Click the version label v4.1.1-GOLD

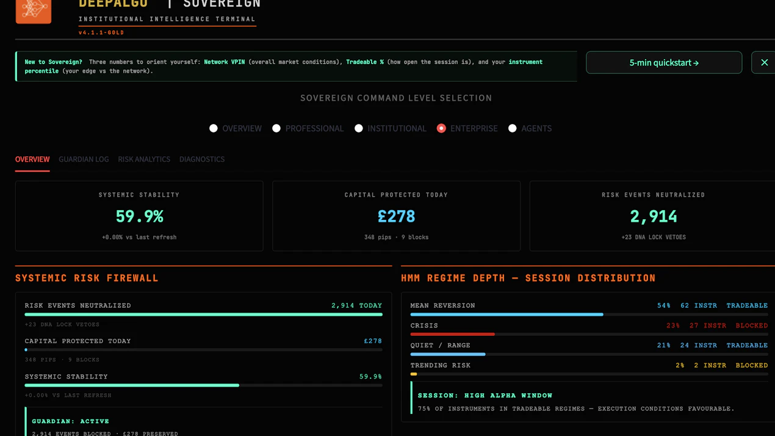click(101, 32)
